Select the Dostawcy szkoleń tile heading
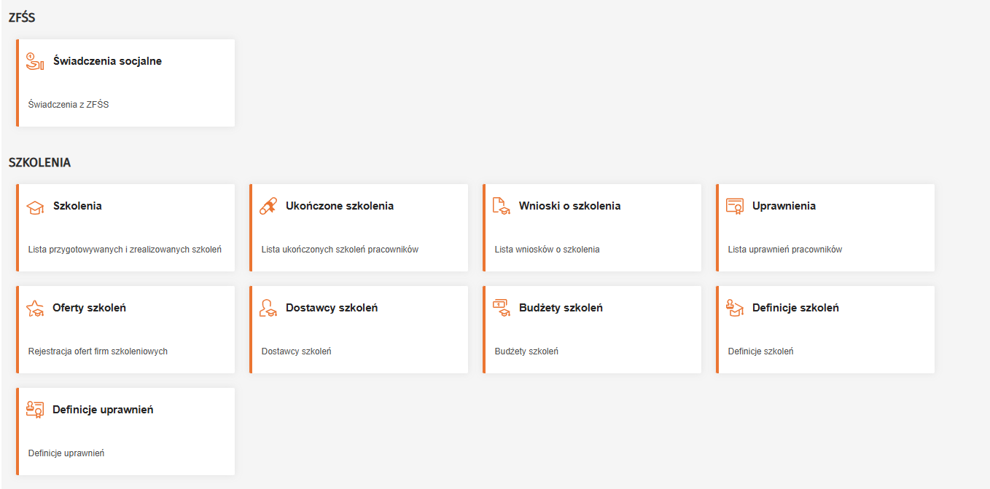Viewport: 990px width, 489px height. point(332,308)
